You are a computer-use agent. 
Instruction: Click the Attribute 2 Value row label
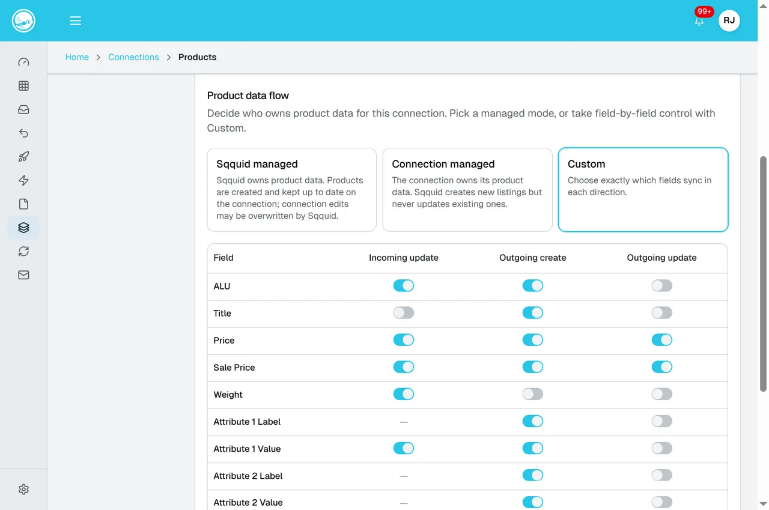point(248,503)
